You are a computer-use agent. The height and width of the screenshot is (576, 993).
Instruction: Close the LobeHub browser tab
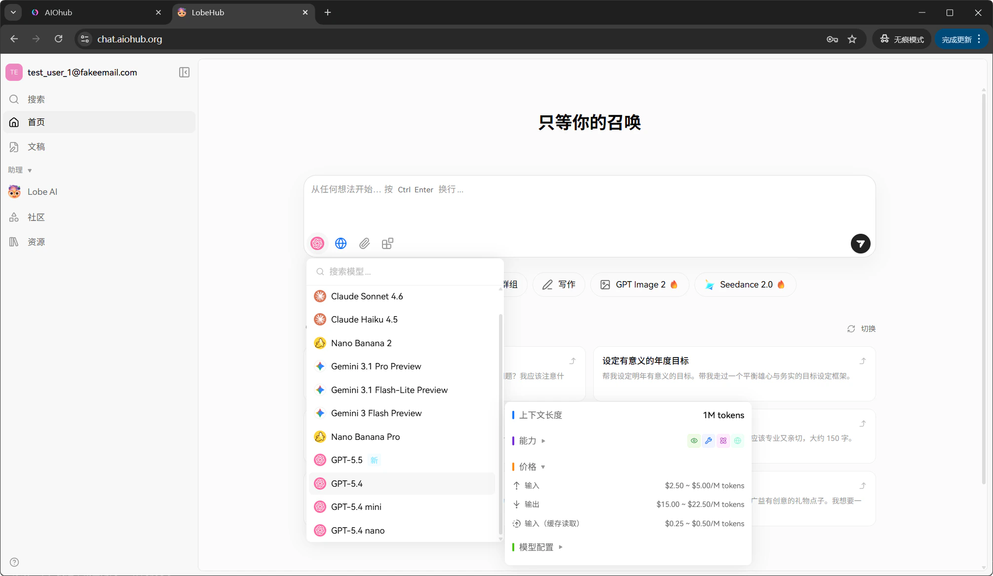tap(305, 12)
